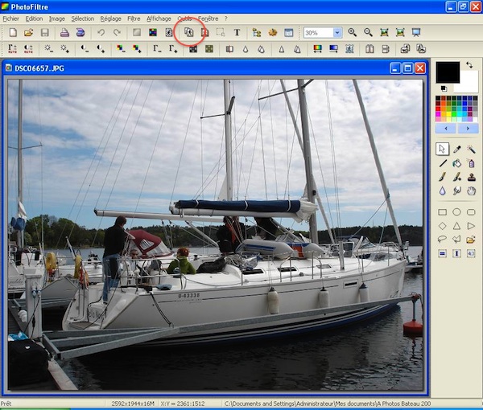Select the Magic wand tool
Viewport: 483px width, 410px height.
pyautogui.click(x=471, y=149)
